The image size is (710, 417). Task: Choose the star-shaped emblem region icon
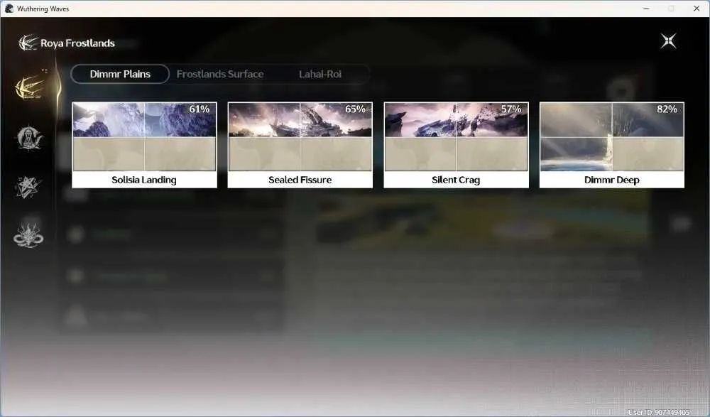[28, 188]
